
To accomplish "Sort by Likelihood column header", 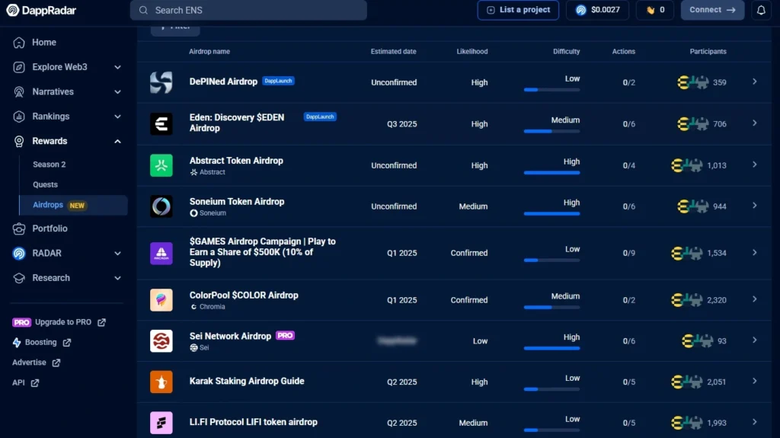I will click(x=472, y=51).
